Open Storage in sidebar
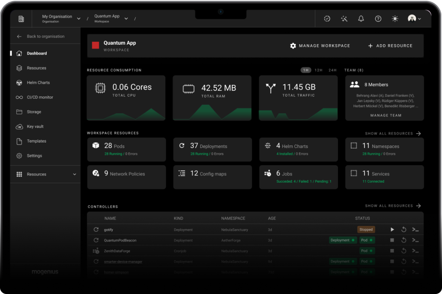 coord(45,112)
